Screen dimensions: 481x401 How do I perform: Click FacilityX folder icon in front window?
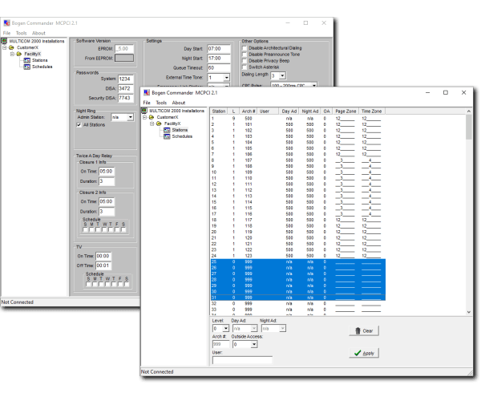coord(159,124)
